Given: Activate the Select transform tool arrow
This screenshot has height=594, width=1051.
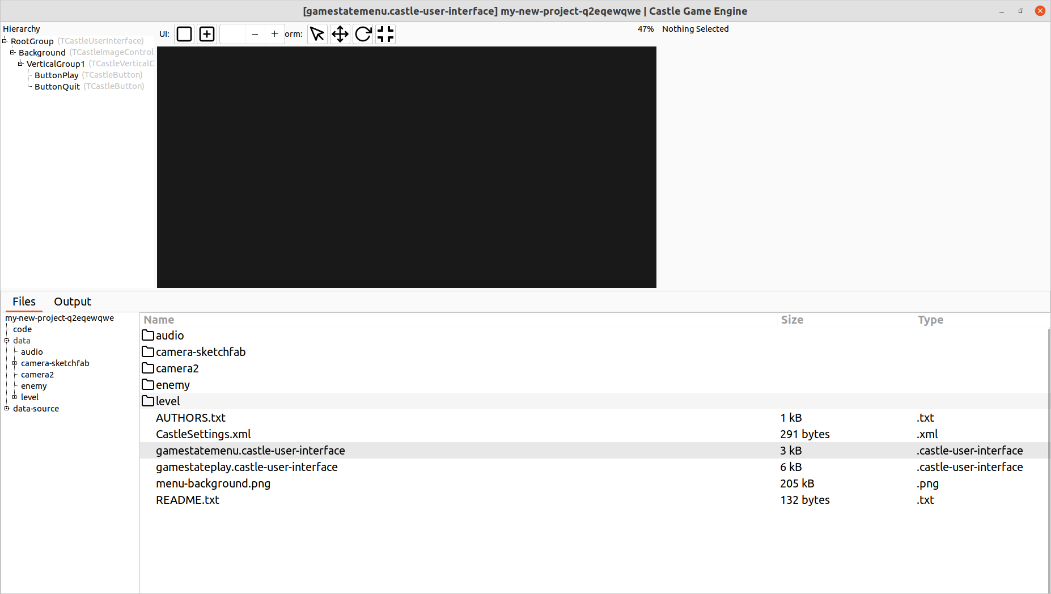Looking at the screenshot, I should [317, 34].
